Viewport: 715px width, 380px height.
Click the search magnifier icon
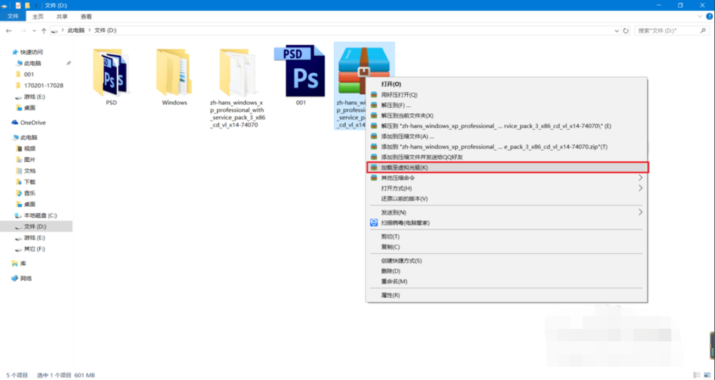coord(703,30)
